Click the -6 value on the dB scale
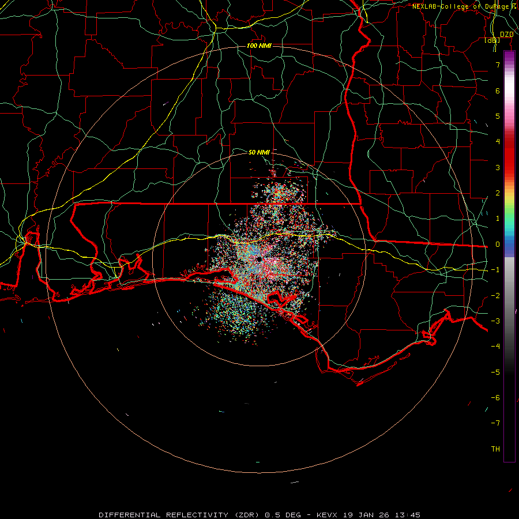 point(495,398)
